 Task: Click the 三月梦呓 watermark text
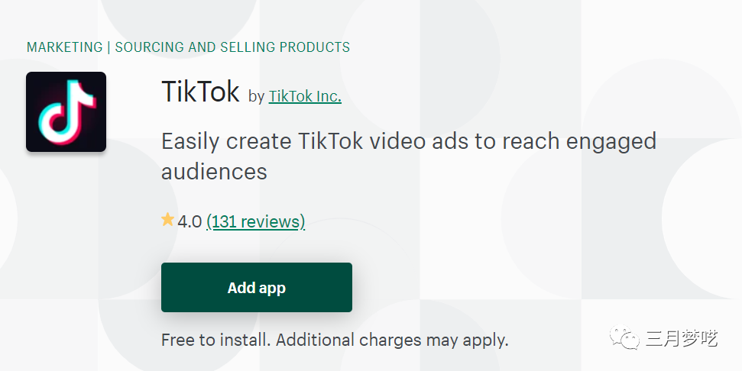pos(689,339)
